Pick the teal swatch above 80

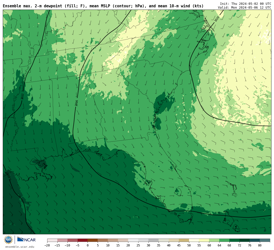click(x=265, y=240)
